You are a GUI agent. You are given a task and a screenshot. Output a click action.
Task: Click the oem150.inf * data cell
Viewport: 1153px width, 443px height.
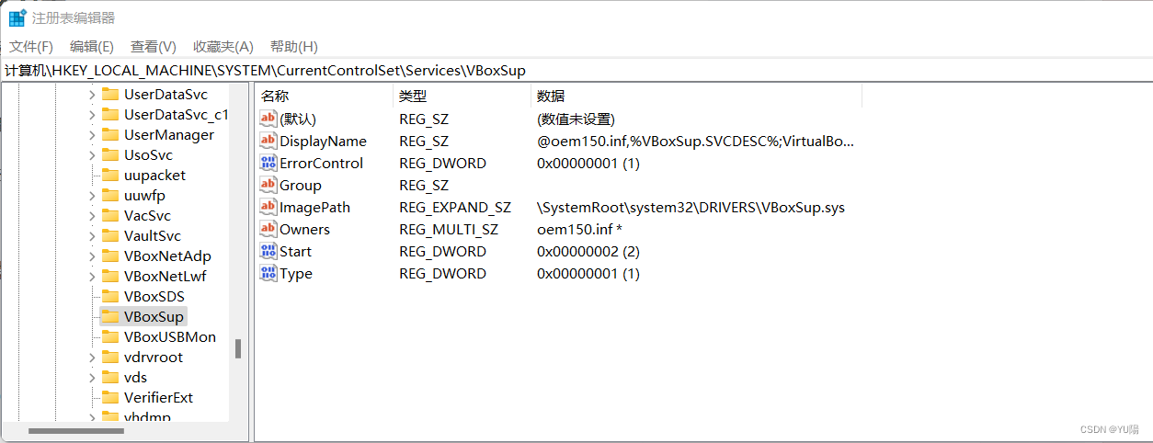pos(580,229)
